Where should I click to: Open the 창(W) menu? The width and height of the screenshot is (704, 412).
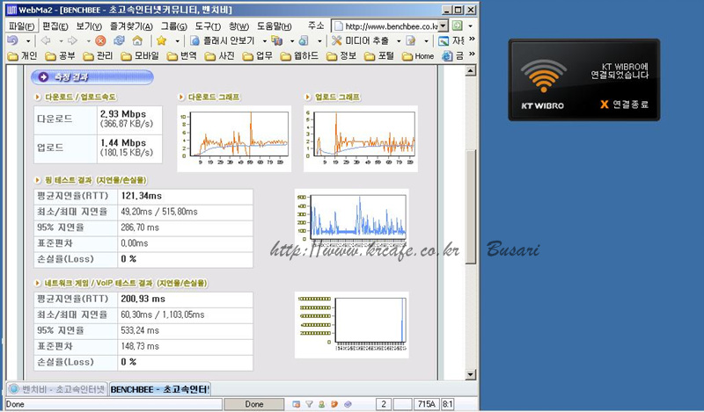tap(238, 26)
